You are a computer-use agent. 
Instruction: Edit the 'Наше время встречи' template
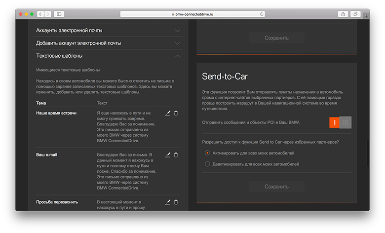[168, 113]
